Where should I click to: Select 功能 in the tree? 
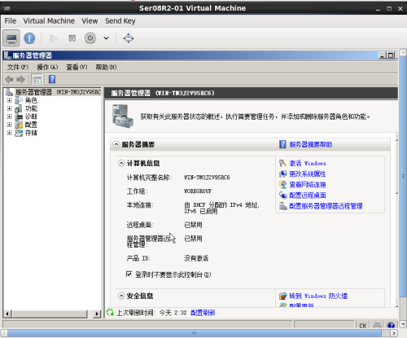click(x=31, y=108)
